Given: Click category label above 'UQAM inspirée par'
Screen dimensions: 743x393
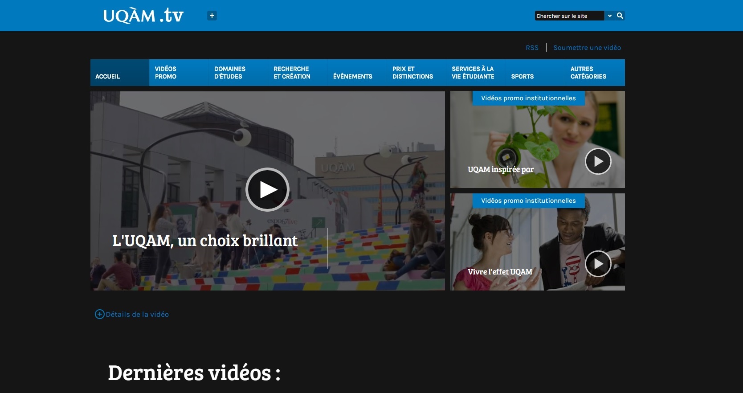Looking at the screenshot, I should point(528,98).
